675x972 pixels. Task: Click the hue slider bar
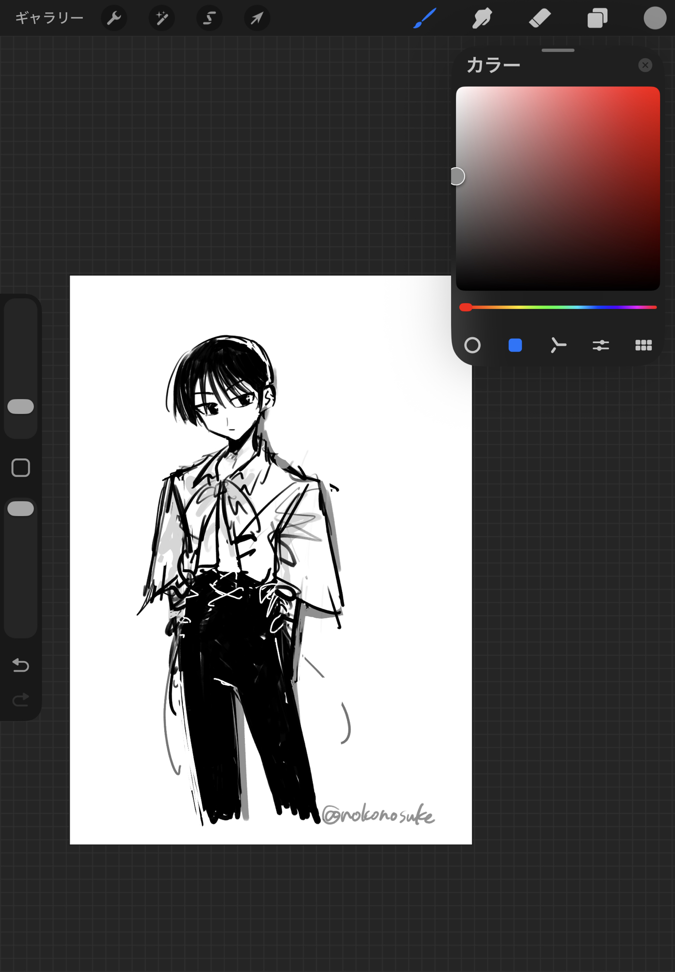[558, 307]
